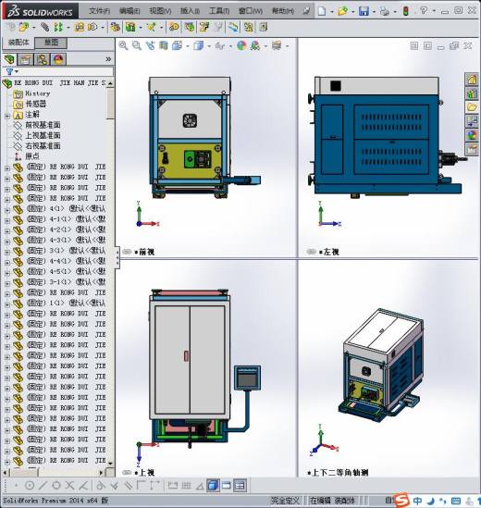The height and width of the screenshot is (508, 481).
Task: Click the New document icon
Action: pyautogui.click(x=322, y=11)
